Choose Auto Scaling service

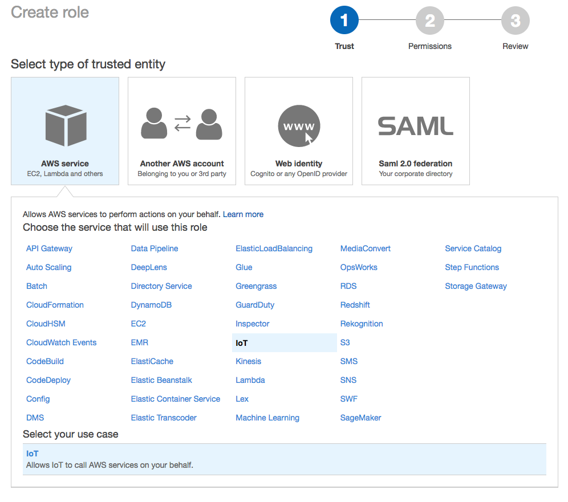(x=49, y=267)
